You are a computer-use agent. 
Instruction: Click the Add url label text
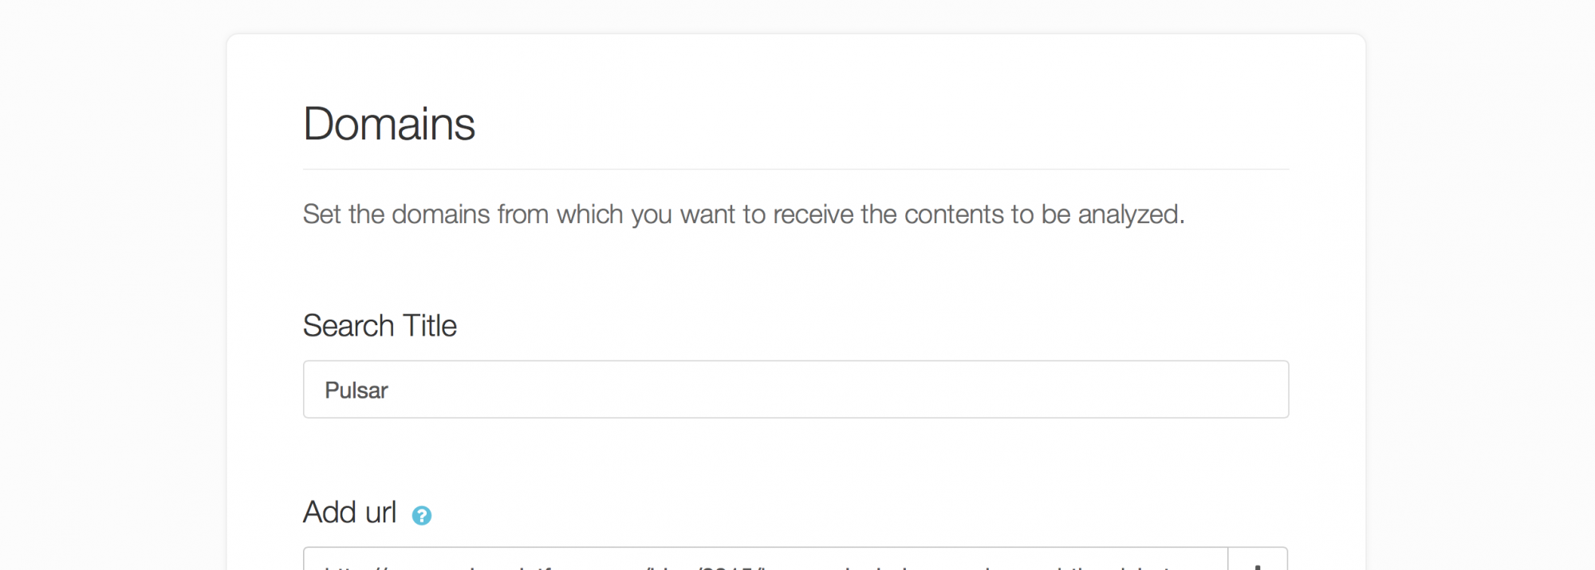(349, 513)
